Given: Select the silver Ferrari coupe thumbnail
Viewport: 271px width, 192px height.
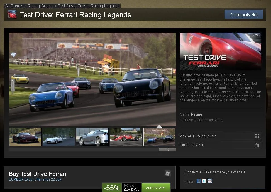Looking at the screenshot, I should coord(92,137).
